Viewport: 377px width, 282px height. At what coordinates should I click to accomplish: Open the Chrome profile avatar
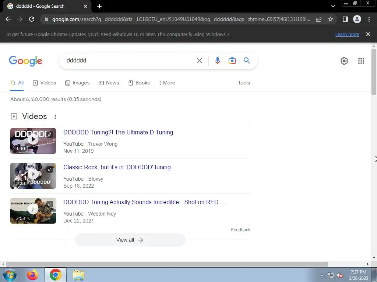pyautogui.click(x=357, y=19)
